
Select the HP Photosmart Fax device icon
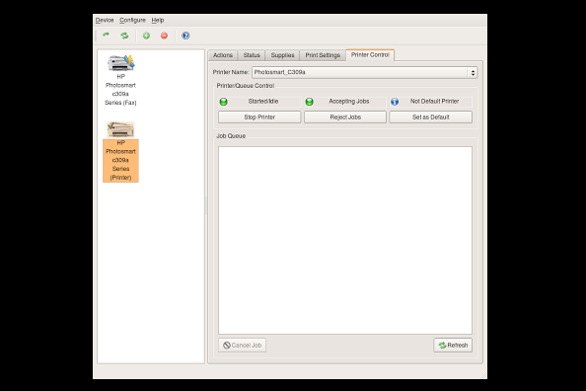click(x=120, y=63)
